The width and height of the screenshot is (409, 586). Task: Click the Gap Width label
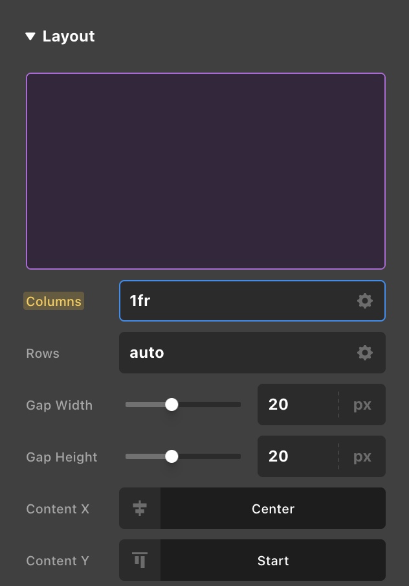point(60,405)
